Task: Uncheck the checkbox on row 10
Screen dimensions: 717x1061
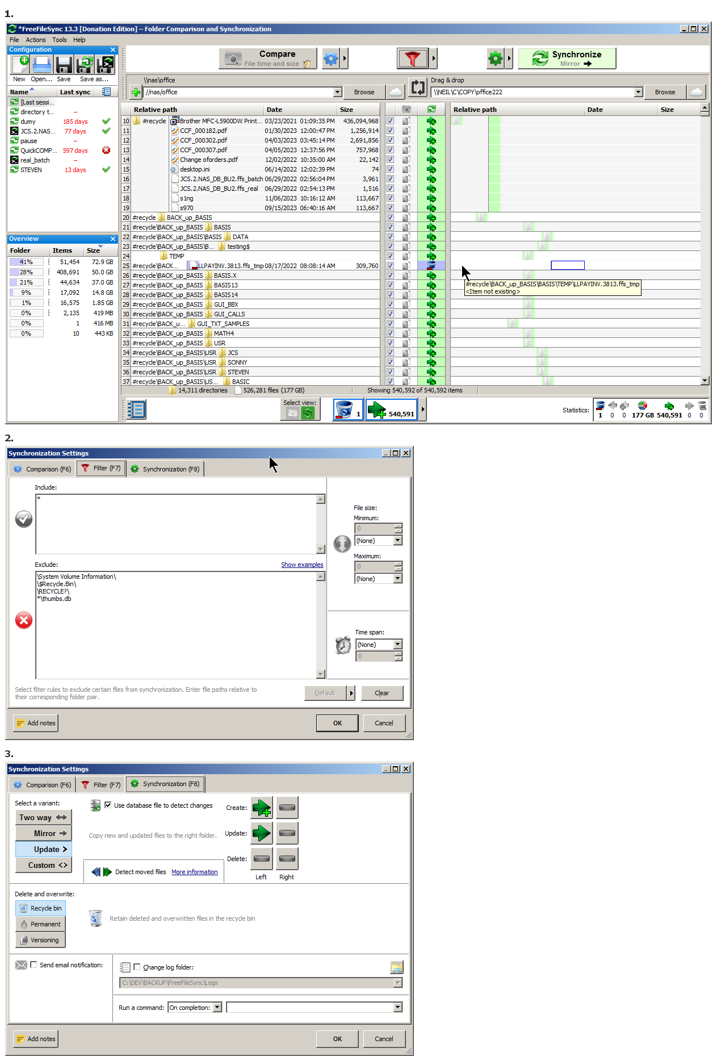Action: (x=390, y=121)
